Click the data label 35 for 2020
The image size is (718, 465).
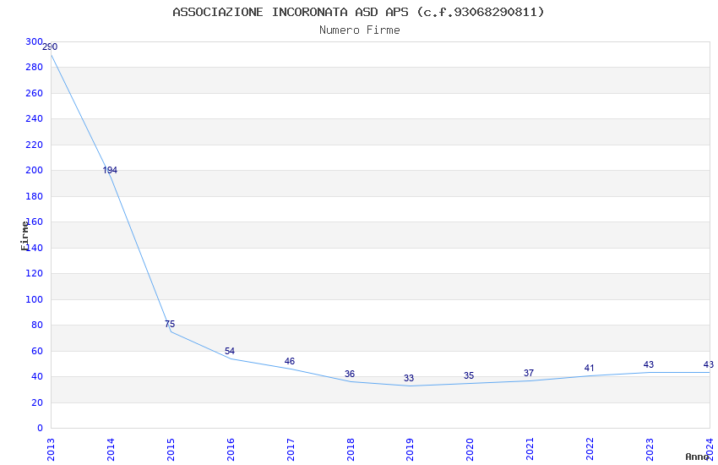point(469,375)
